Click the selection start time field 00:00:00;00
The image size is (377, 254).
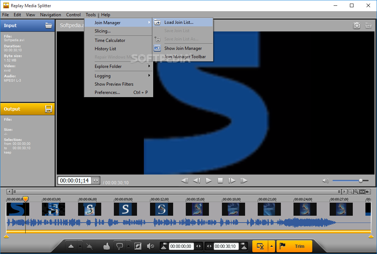181,246
